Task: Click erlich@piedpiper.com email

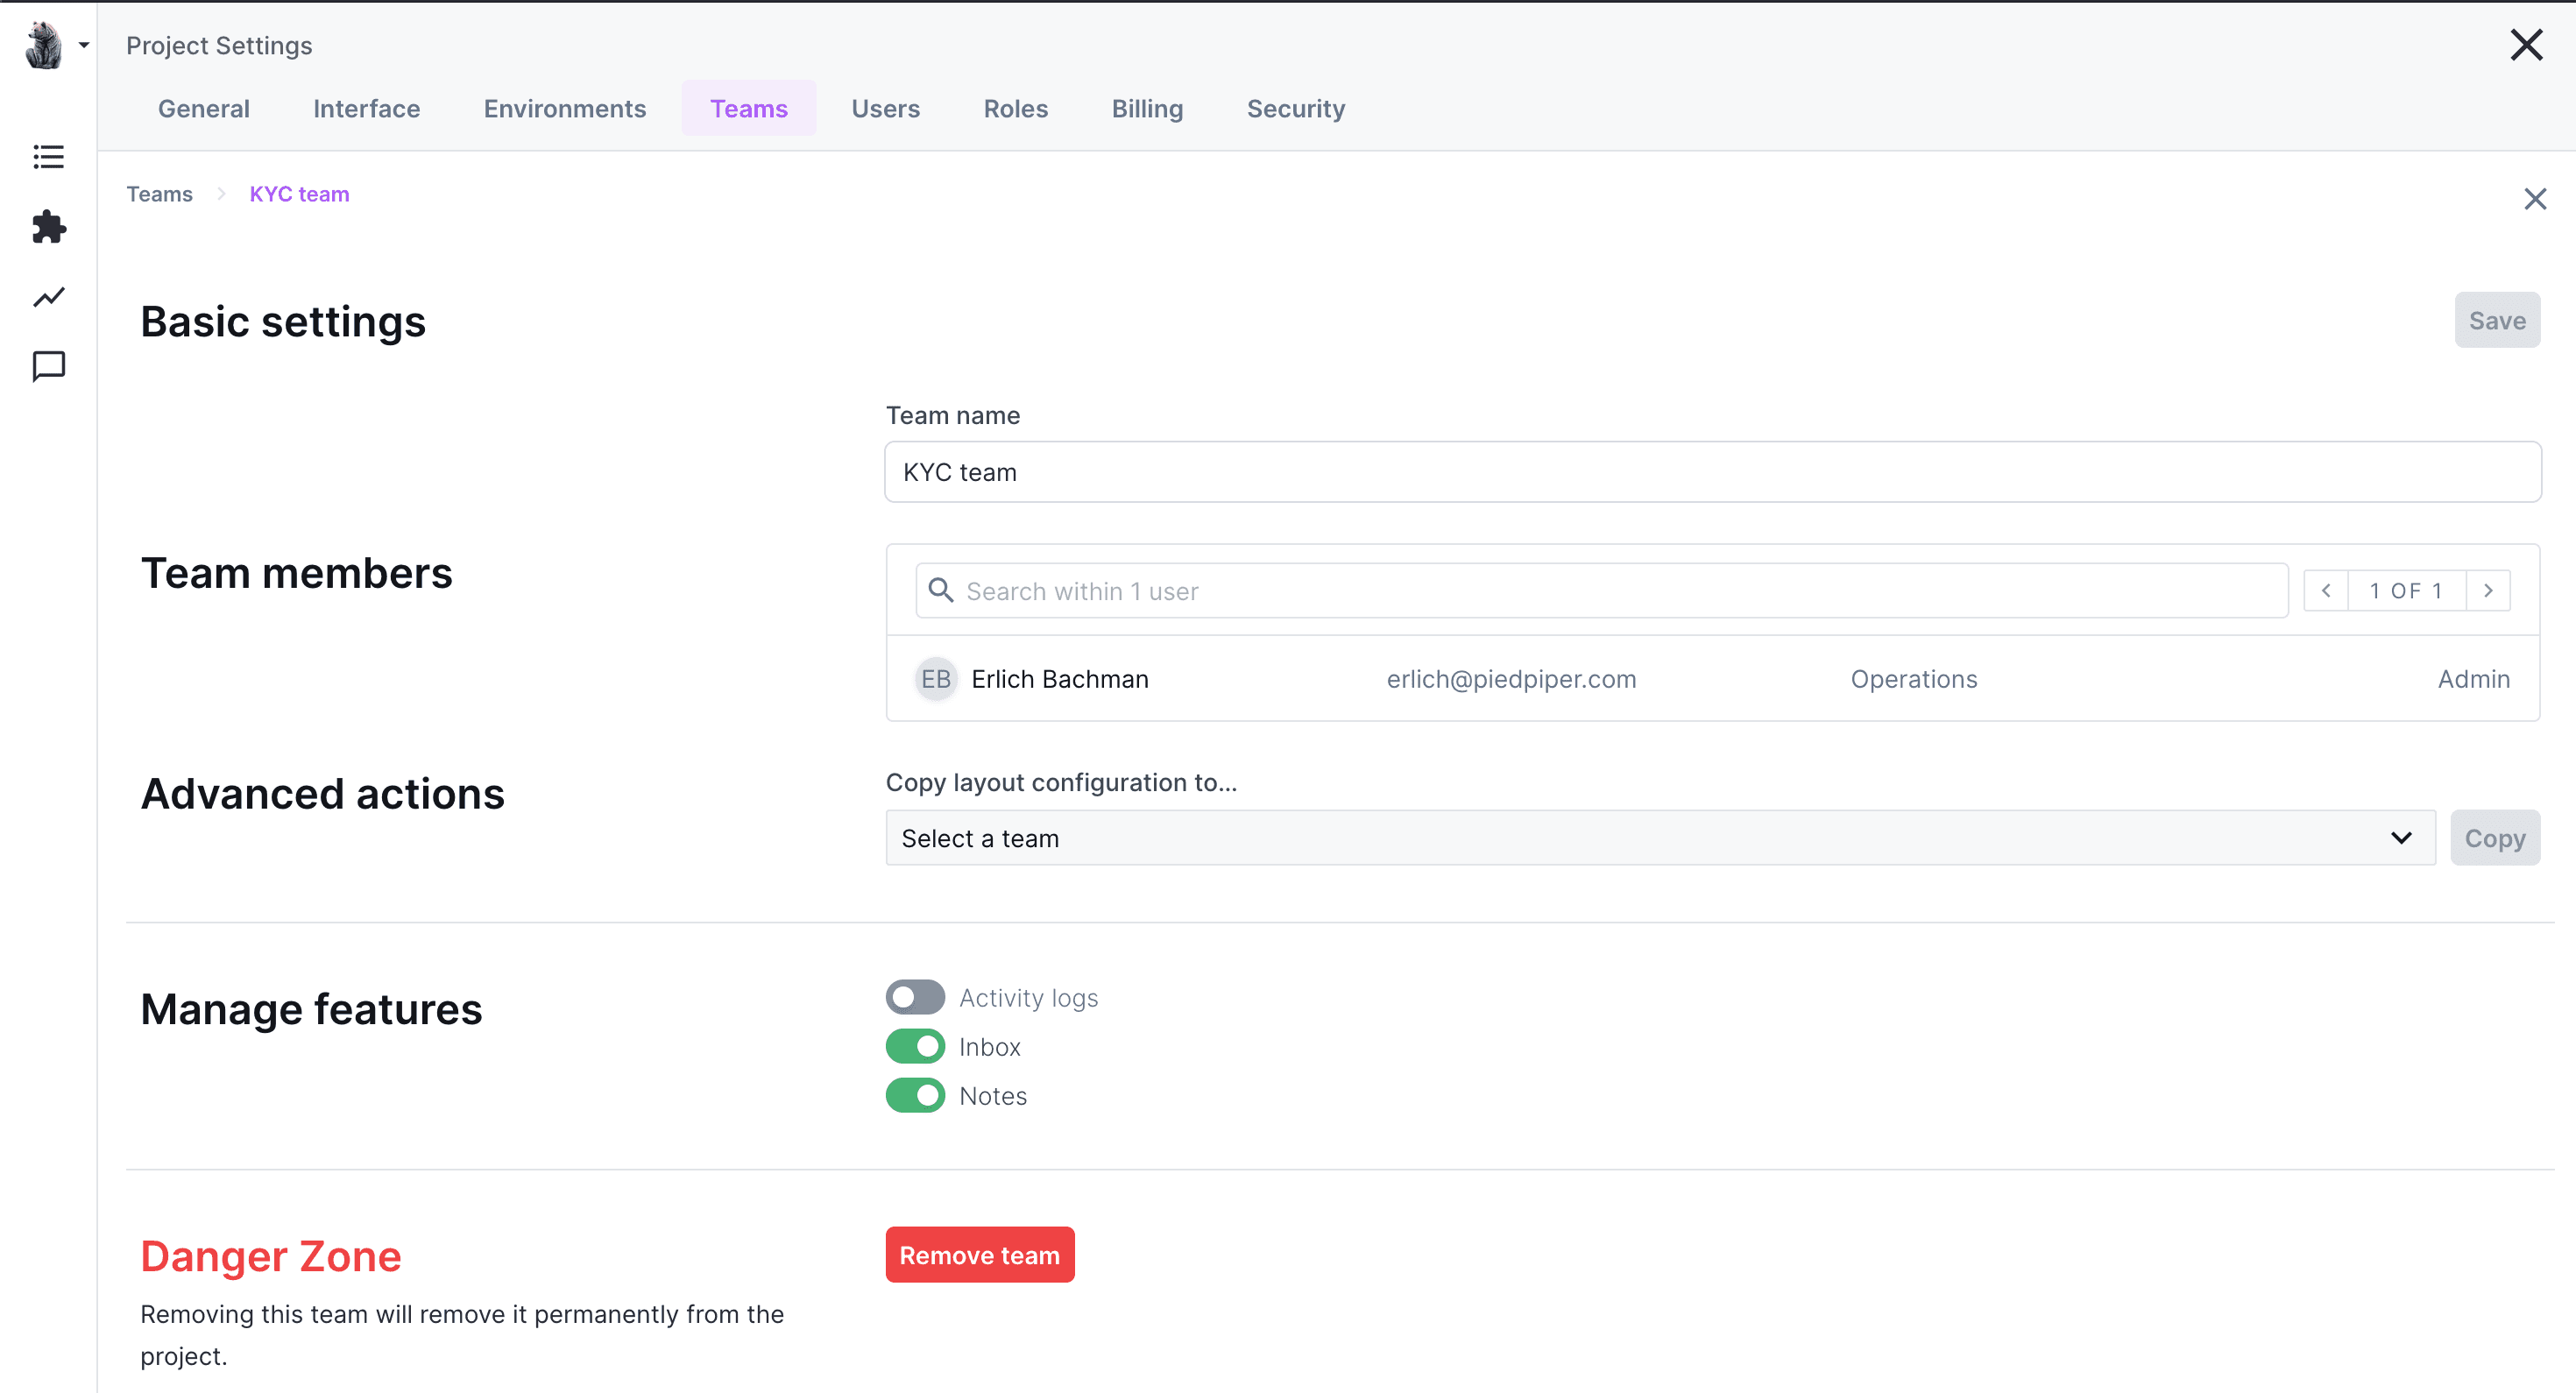Action: pyautogui.click(x=1511, y=679)
